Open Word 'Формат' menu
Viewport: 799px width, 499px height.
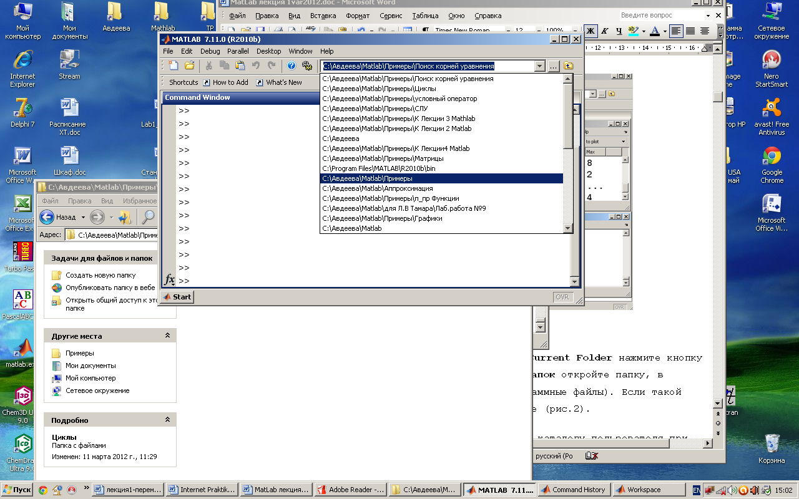(x=358, y=16)
